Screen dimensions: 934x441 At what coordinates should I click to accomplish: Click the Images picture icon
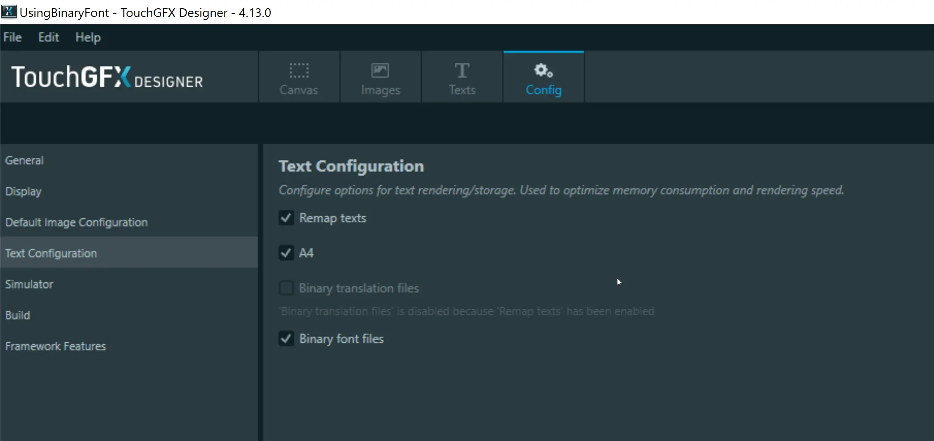click(x=380, y=71)
